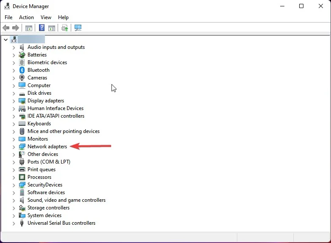
Task: Click the Other devices question-mark icon
Action: (x=22, y=154)
